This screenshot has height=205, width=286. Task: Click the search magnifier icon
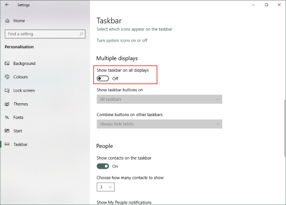(x=82, y=34)
